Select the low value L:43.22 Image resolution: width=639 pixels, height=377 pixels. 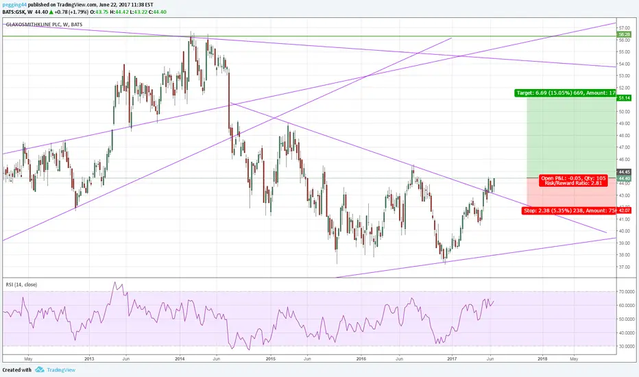click(x=138, y=12)
